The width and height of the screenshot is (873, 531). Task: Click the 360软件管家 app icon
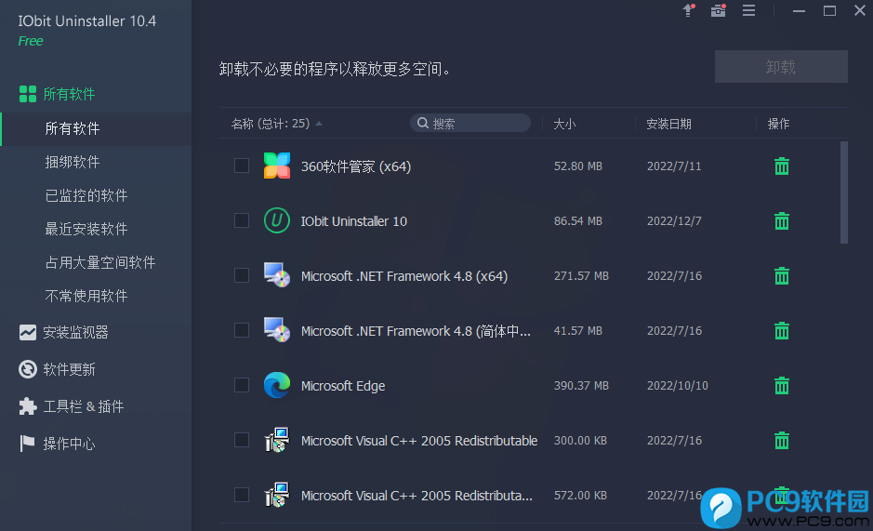(x=277, y=166)
